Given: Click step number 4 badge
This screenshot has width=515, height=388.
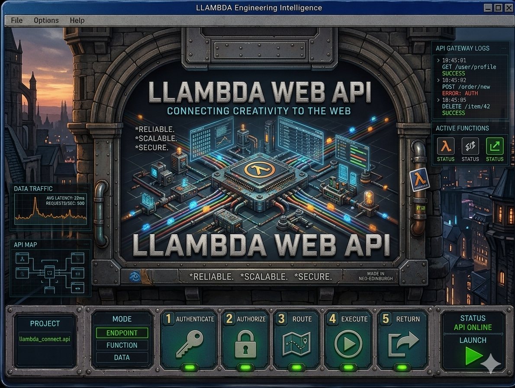Looking at the screenshot, I should [333, 319].
